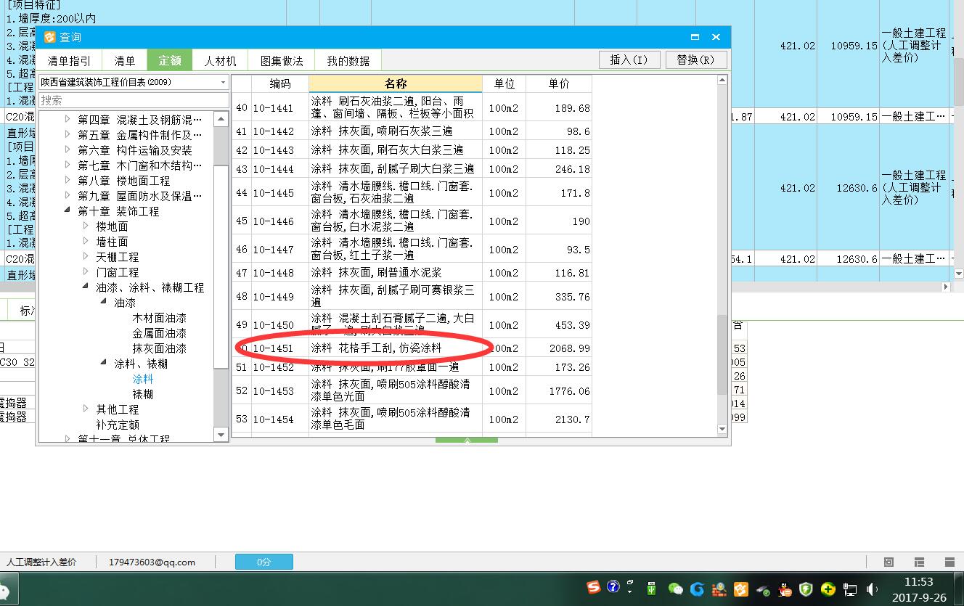Click the 名称 column header
The width and height of the screenshot is (964, 606).
[x=396, y=83]
